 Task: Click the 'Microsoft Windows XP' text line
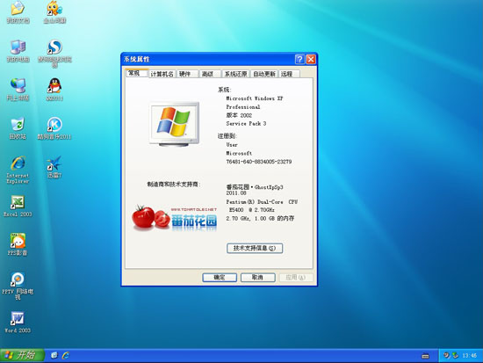[x=255, y=98]
